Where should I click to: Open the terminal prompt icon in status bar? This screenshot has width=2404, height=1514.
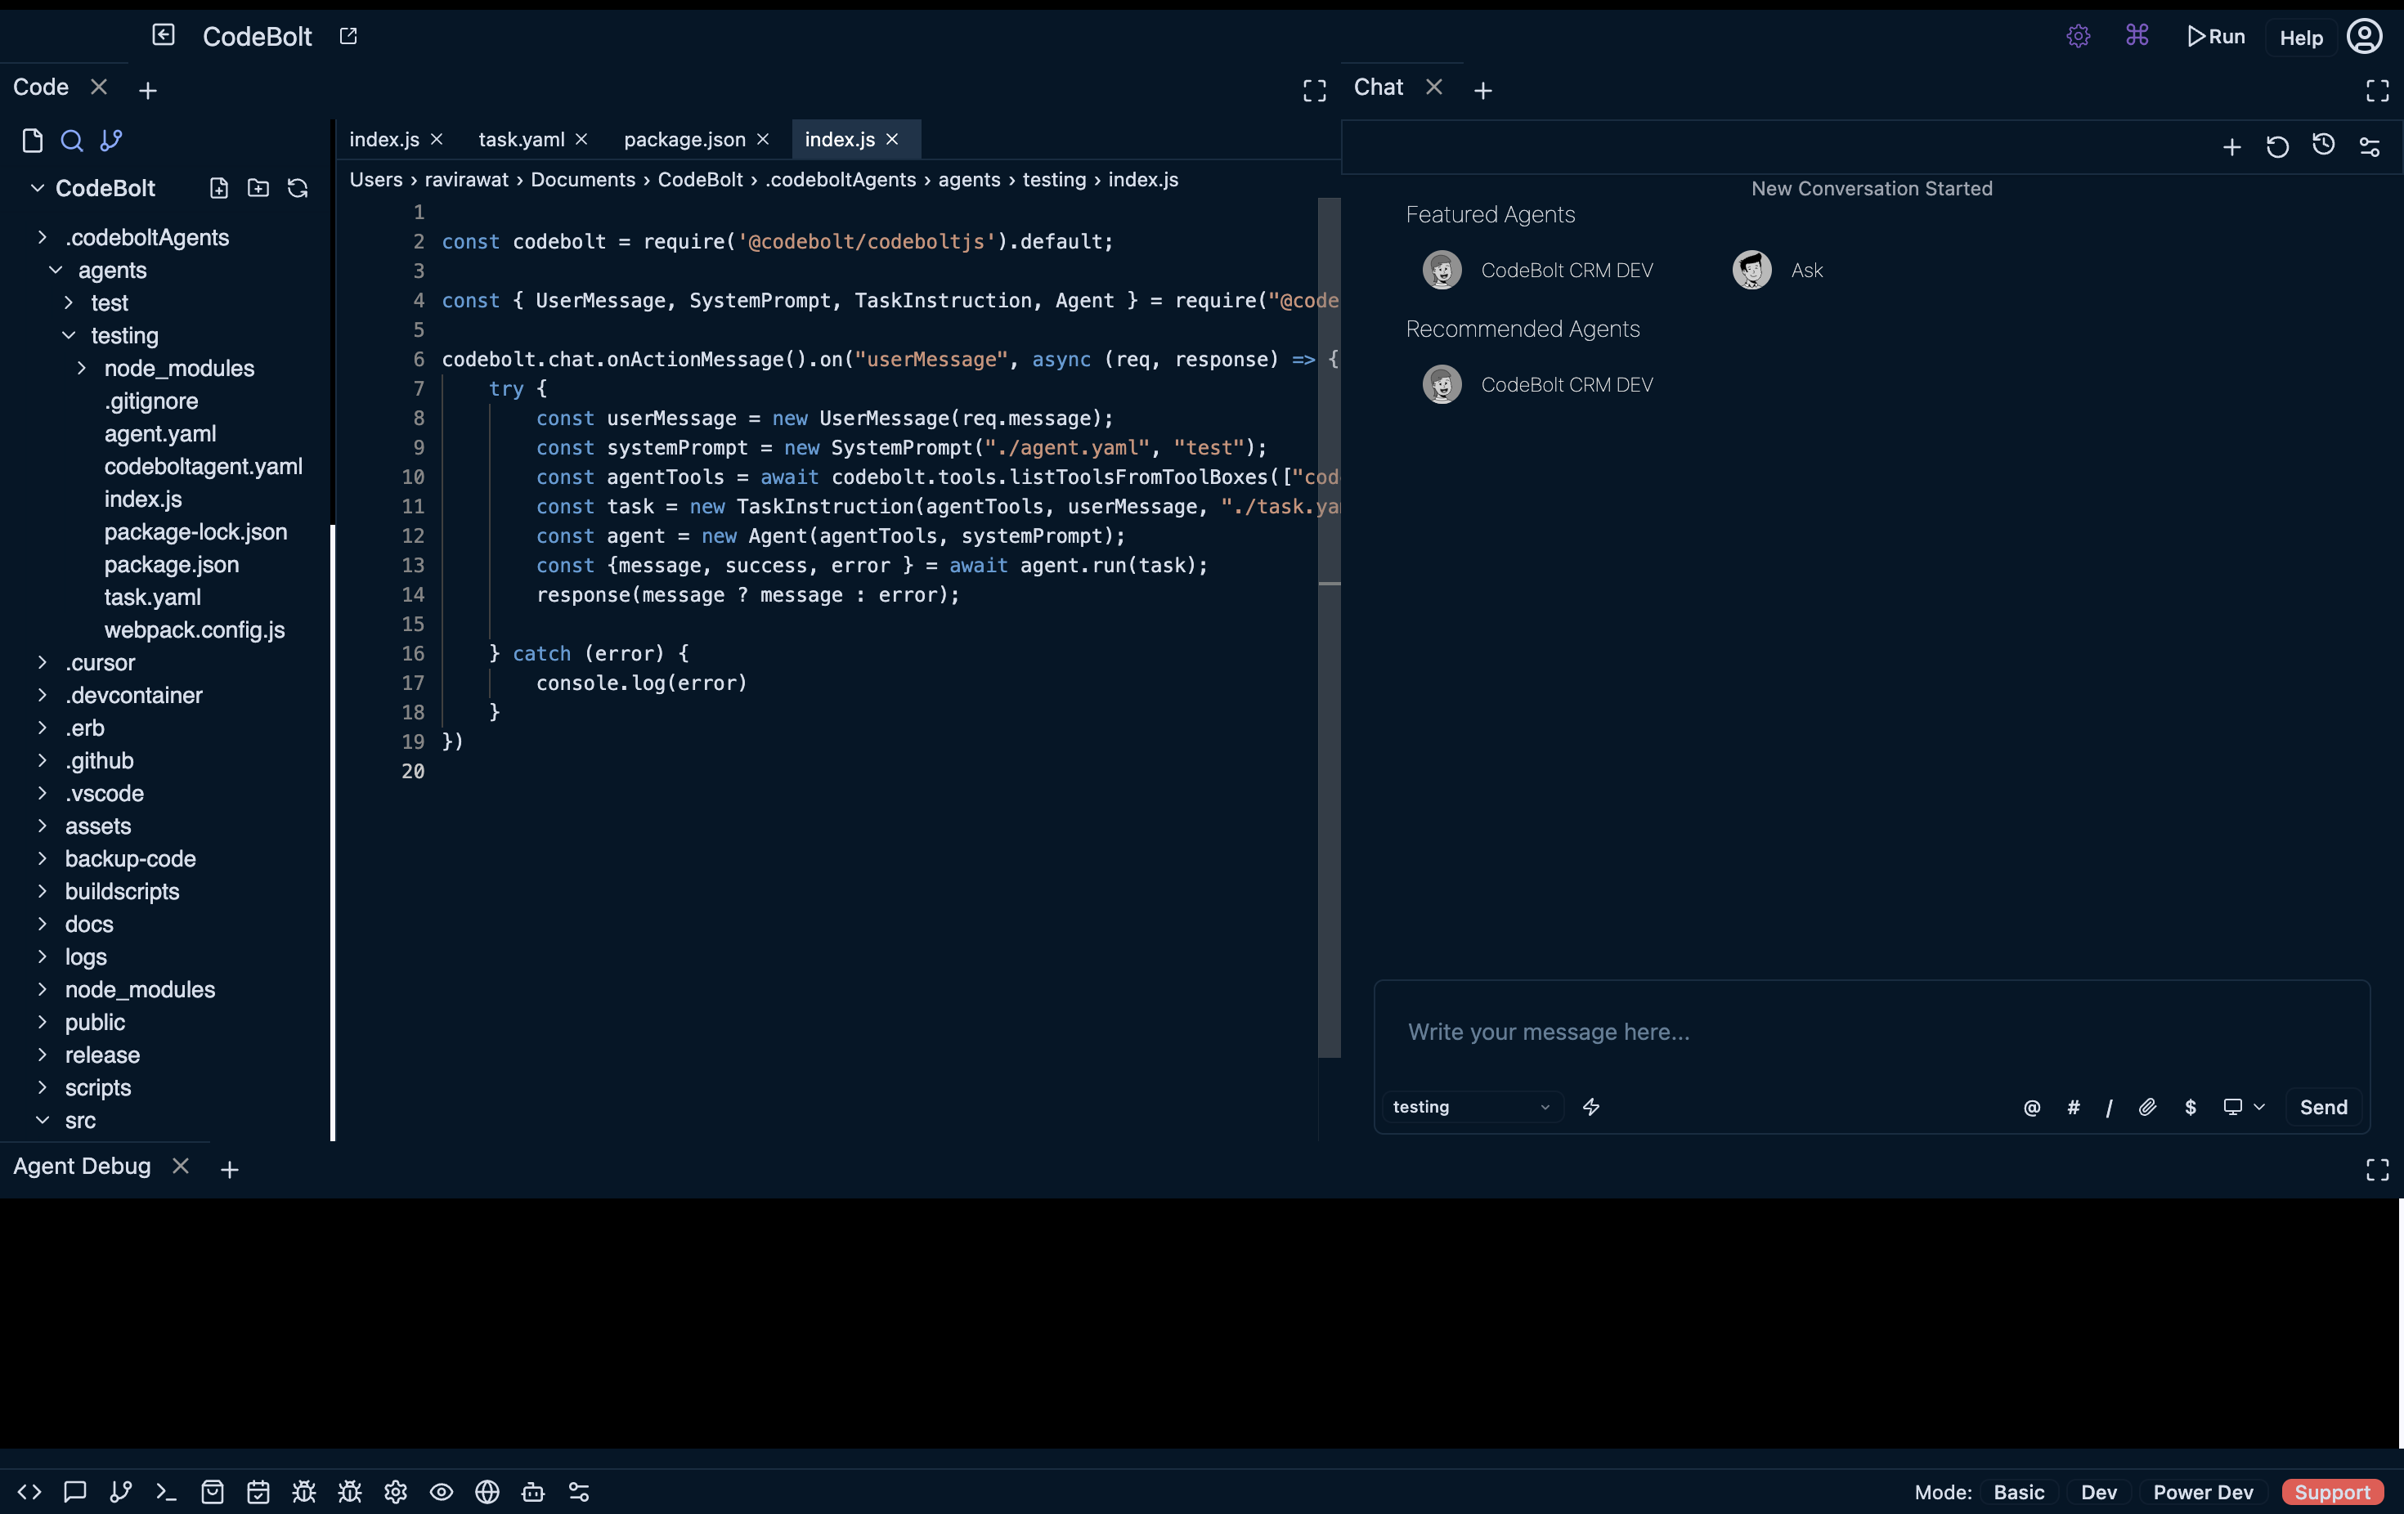coord(167,1492)
